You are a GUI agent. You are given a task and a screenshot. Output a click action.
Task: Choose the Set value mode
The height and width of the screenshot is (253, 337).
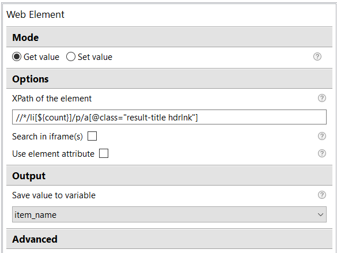71,56
